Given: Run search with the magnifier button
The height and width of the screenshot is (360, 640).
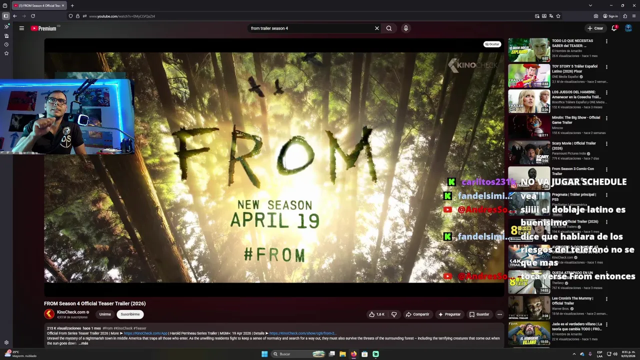Looking at the screenshot, I should click(x=389, y=28).
